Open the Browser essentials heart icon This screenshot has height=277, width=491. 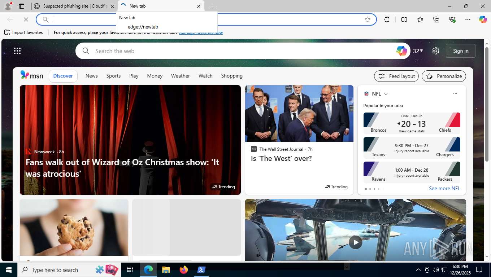[x=452, y=19]
